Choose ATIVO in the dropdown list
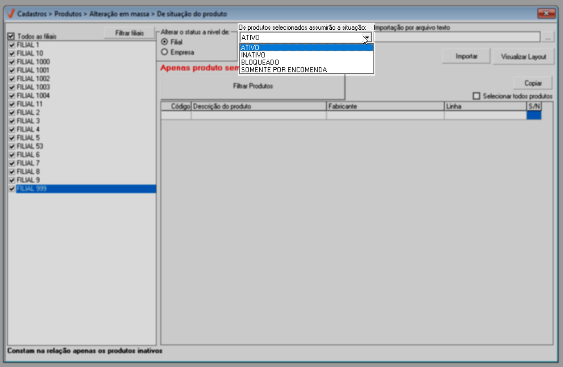563x367 pixels. pos(307,48)
